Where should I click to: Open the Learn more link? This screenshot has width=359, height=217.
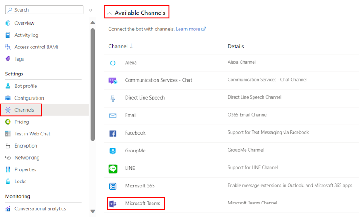click(x=191, y=29)
